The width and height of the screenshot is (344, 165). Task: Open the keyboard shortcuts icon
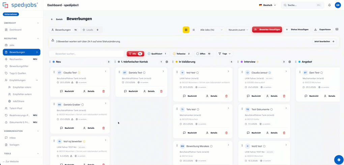tap(337, 29)
